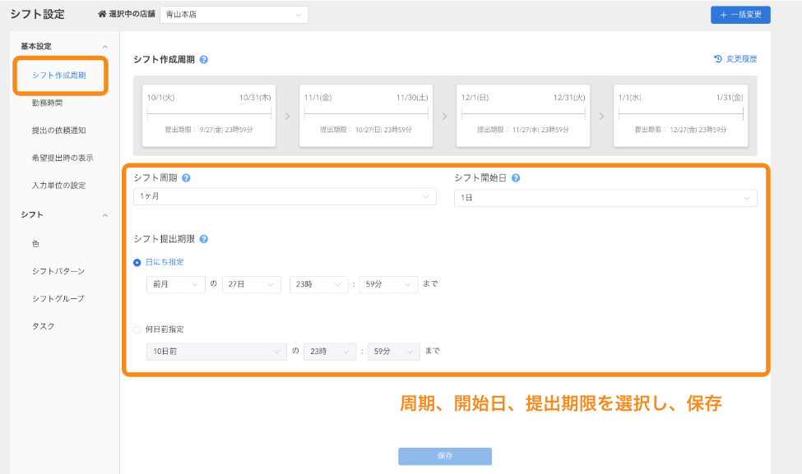Open シフトグループ in sidebar

58,299
